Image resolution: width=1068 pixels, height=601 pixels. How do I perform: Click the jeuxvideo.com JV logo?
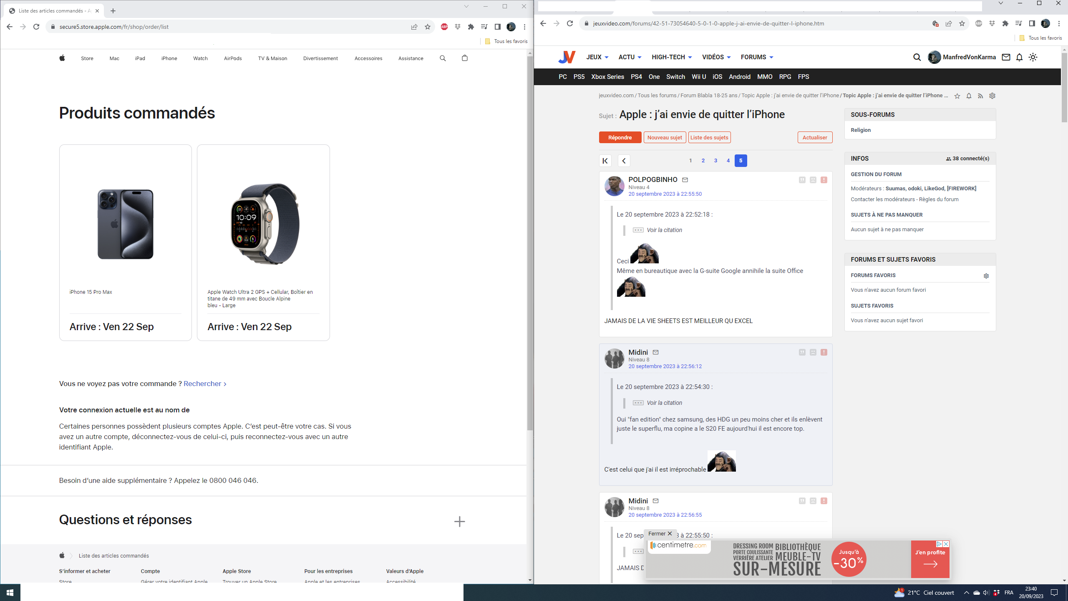pyautogui.click(x=567, y=57)
